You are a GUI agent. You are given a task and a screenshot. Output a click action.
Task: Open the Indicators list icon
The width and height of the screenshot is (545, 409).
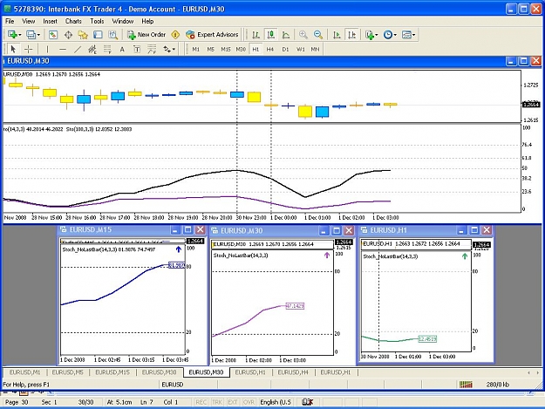coord(370,35)
